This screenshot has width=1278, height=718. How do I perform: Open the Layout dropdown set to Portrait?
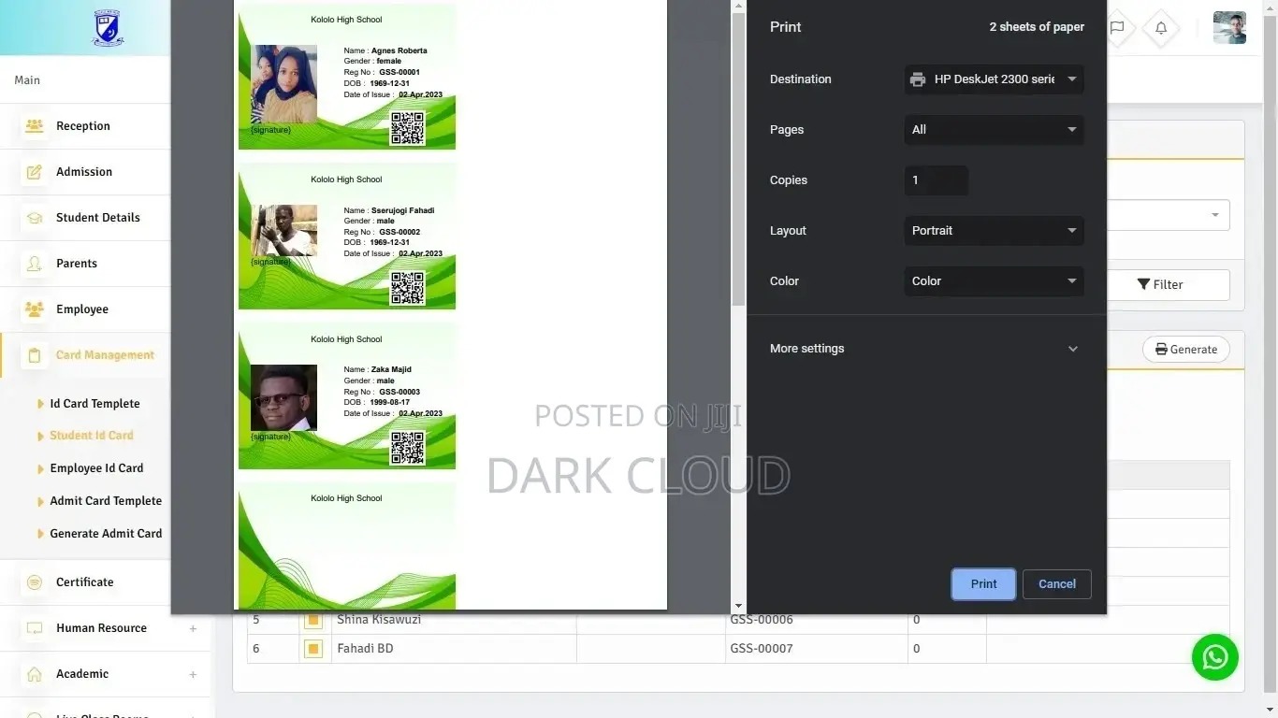coord(994,231)
